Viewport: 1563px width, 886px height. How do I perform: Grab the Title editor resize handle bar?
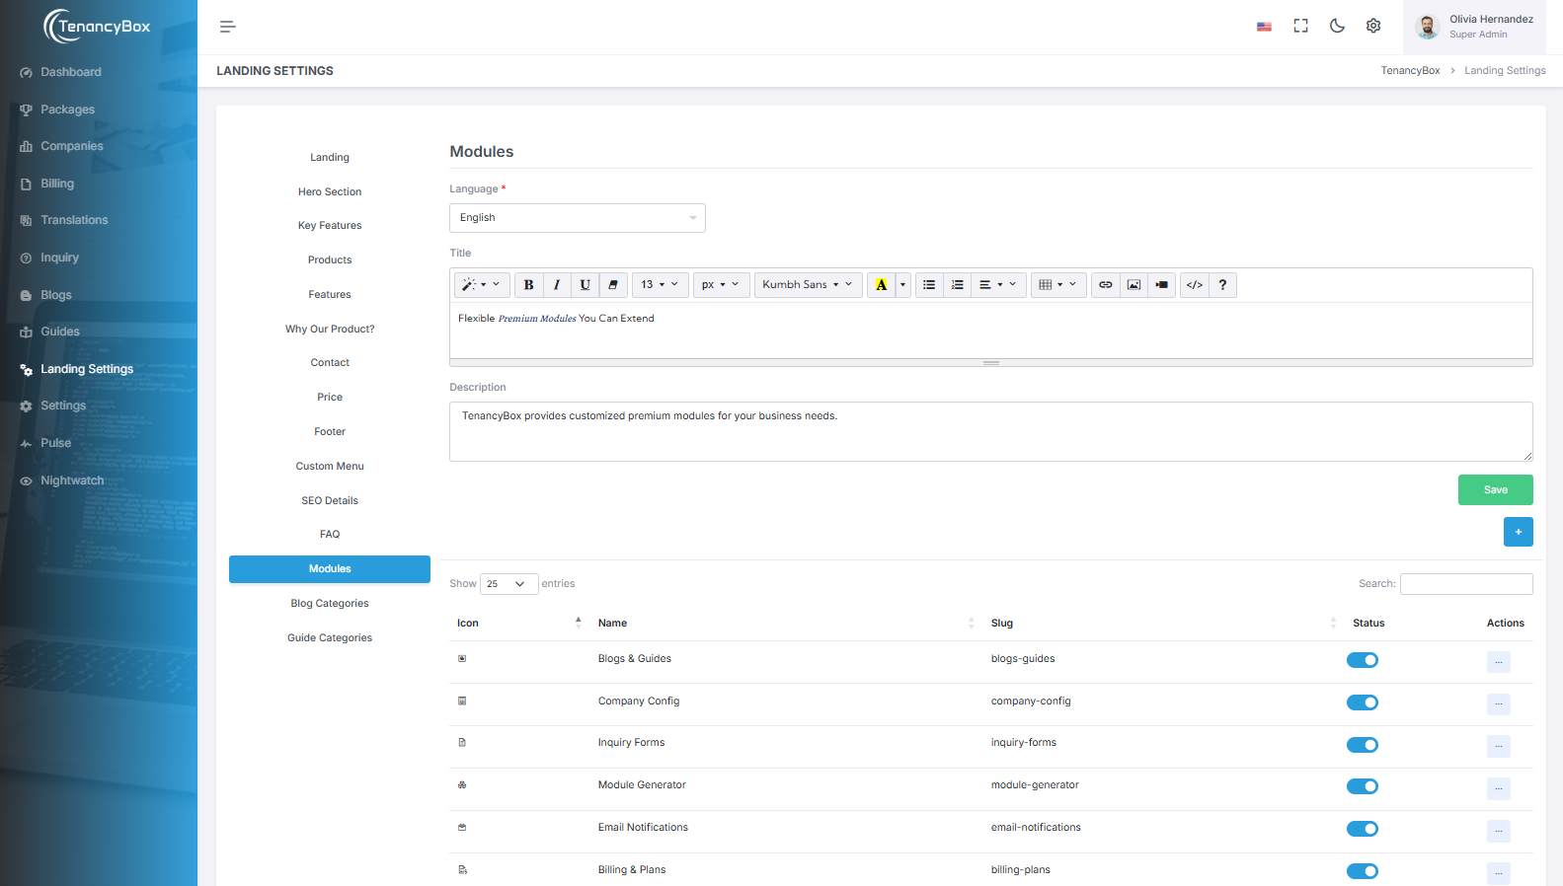click(991, 363)
